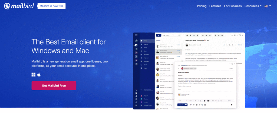The width and height of the screenshot is (277, 113).
Task: Click the emoji icon in the compose footer
Action: coord(202,105)
